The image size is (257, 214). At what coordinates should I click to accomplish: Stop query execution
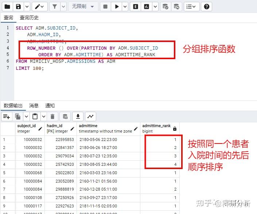coord(105,7)
